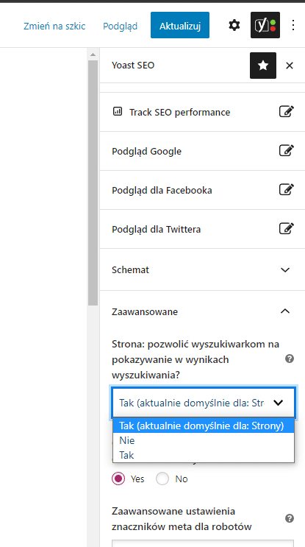
Task: Choose Nie from dropdown list
Action: point(204,440)
